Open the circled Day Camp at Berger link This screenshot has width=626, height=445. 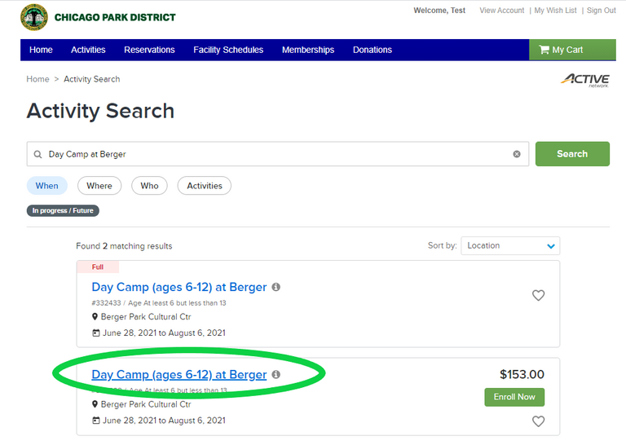(179, 375)
